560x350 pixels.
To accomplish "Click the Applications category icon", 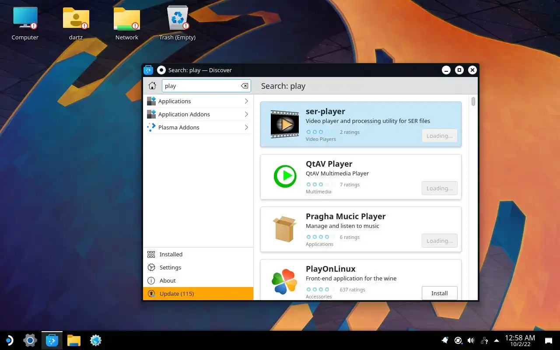I will (151, 101).
